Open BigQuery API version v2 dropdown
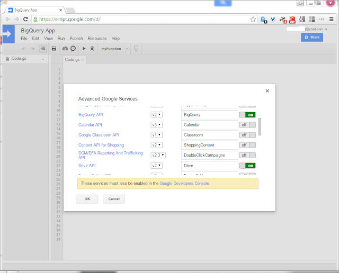This screenshot has width=339, height=273. tap(157, 115)
